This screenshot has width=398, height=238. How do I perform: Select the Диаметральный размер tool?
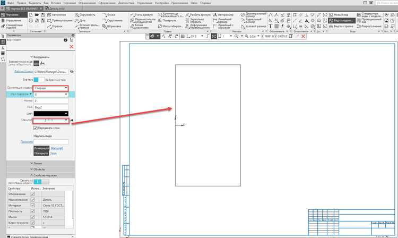[x=253, y=15]
